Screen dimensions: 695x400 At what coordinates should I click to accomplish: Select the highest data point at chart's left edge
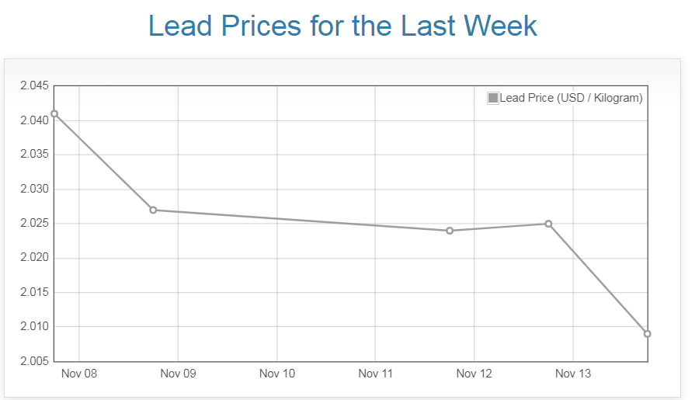point(54,114)
